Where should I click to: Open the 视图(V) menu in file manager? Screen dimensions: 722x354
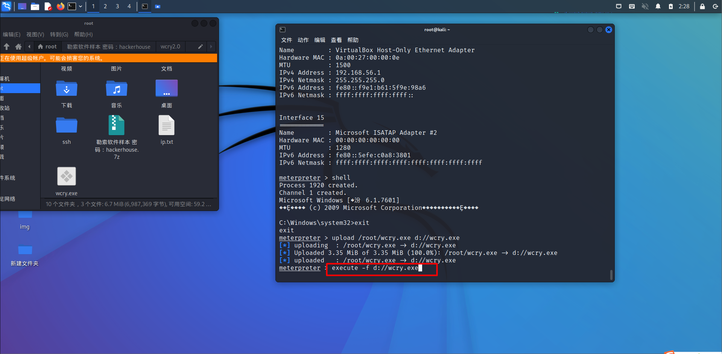click(35, 35)
